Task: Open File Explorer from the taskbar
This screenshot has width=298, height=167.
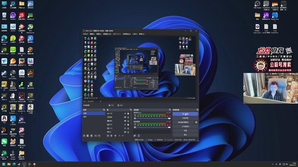Action: point(9,164)
